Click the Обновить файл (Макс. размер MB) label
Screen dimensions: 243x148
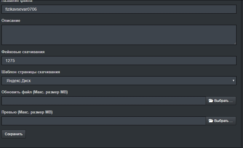35,92
